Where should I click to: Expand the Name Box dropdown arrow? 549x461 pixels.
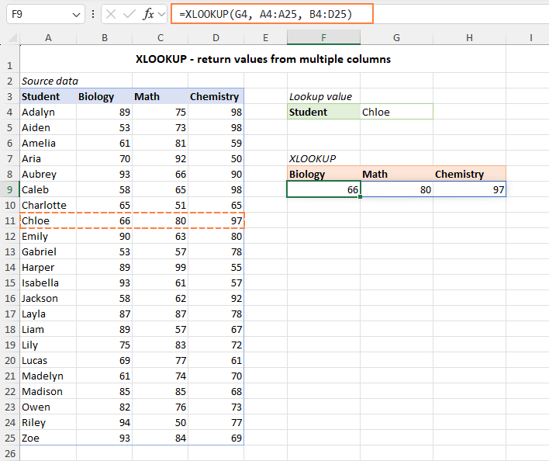[76, 15]
